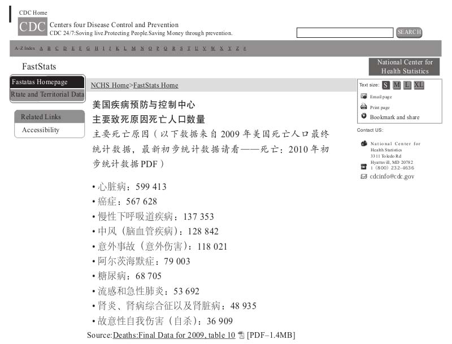452x344 pixels.
Task: Open Fastatas Homepage sidebar tab
Action: tap(47, 82)
